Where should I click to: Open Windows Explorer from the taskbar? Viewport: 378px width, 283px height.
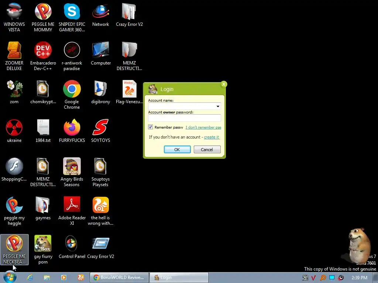47,277
